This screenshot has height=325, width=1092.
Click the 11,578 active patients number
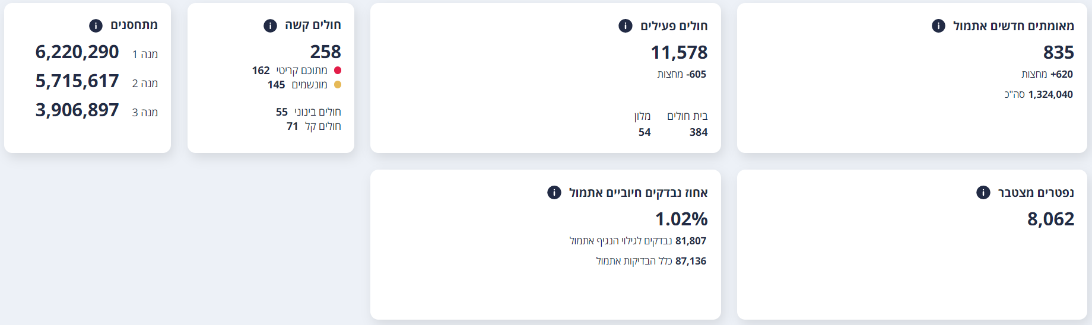click(679, 53)
